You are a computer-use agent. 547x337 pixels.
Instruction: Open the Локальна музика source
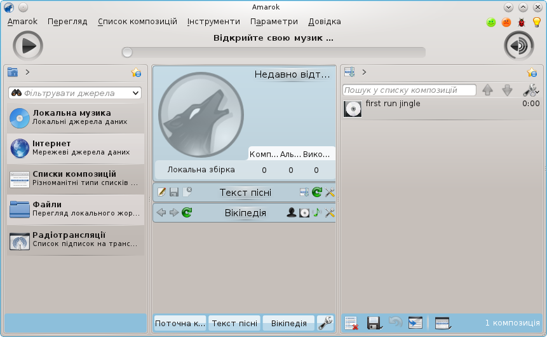coord(76,118)
